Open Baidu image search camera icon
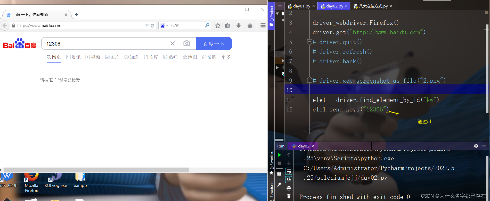This screenshot has height=201, width=490. (x=187, y=43)
